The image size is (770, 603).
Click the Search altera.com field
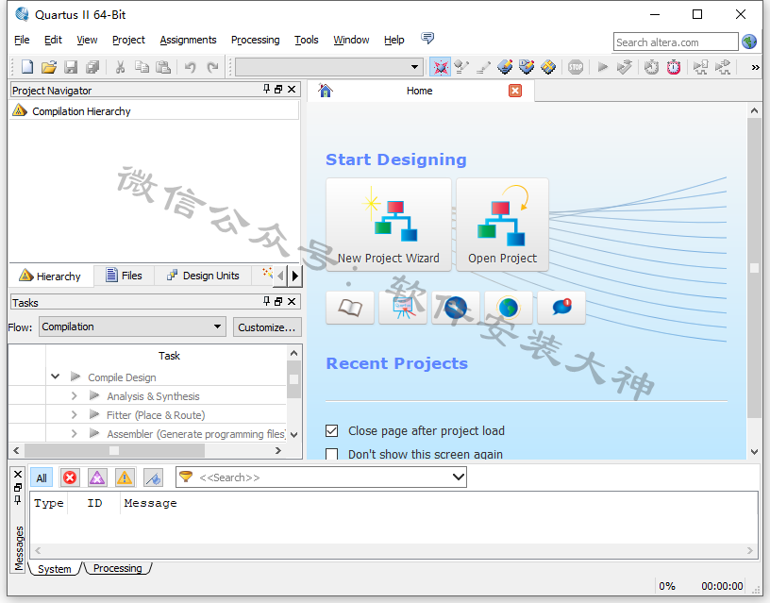click(x=676, y=42)
